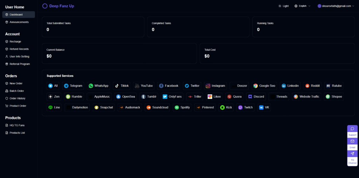Show All supported services

click(53, 86)
